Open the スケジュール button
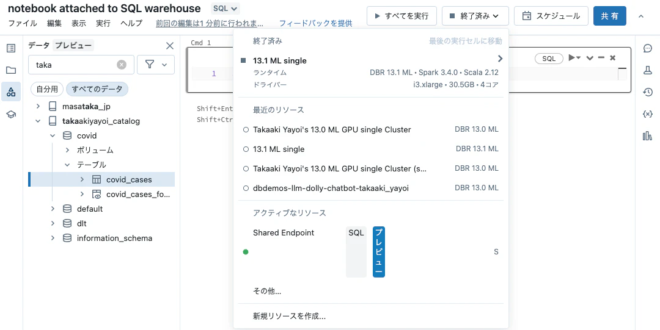This screenshot has width=660, height=330. pyautogui.click(x=551, y=16)
